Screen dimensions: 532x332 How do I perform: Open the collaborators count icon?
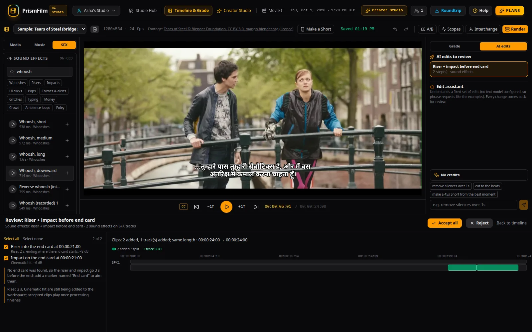click(x=419, y=11)
